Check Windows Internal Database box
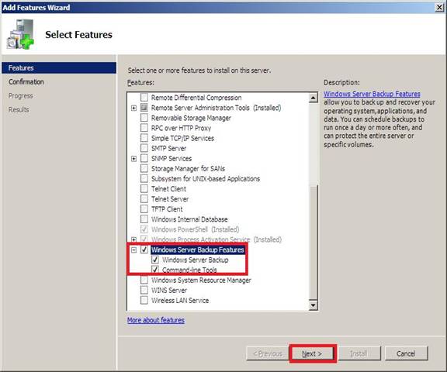 (144, 219)
